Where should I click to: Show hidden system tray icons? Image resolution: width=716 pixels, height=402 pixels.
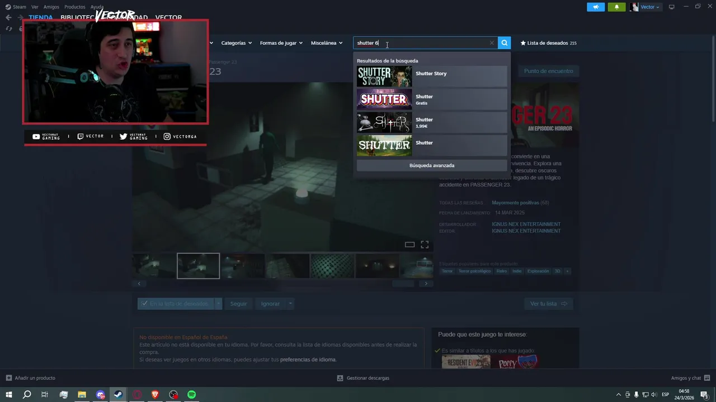tap(618, 395)
